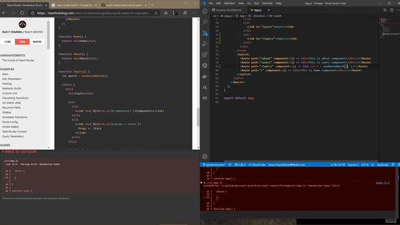Viewport: 400px width, 225px height.
Task: Switch to React Router browser tab
Action: 24,5
